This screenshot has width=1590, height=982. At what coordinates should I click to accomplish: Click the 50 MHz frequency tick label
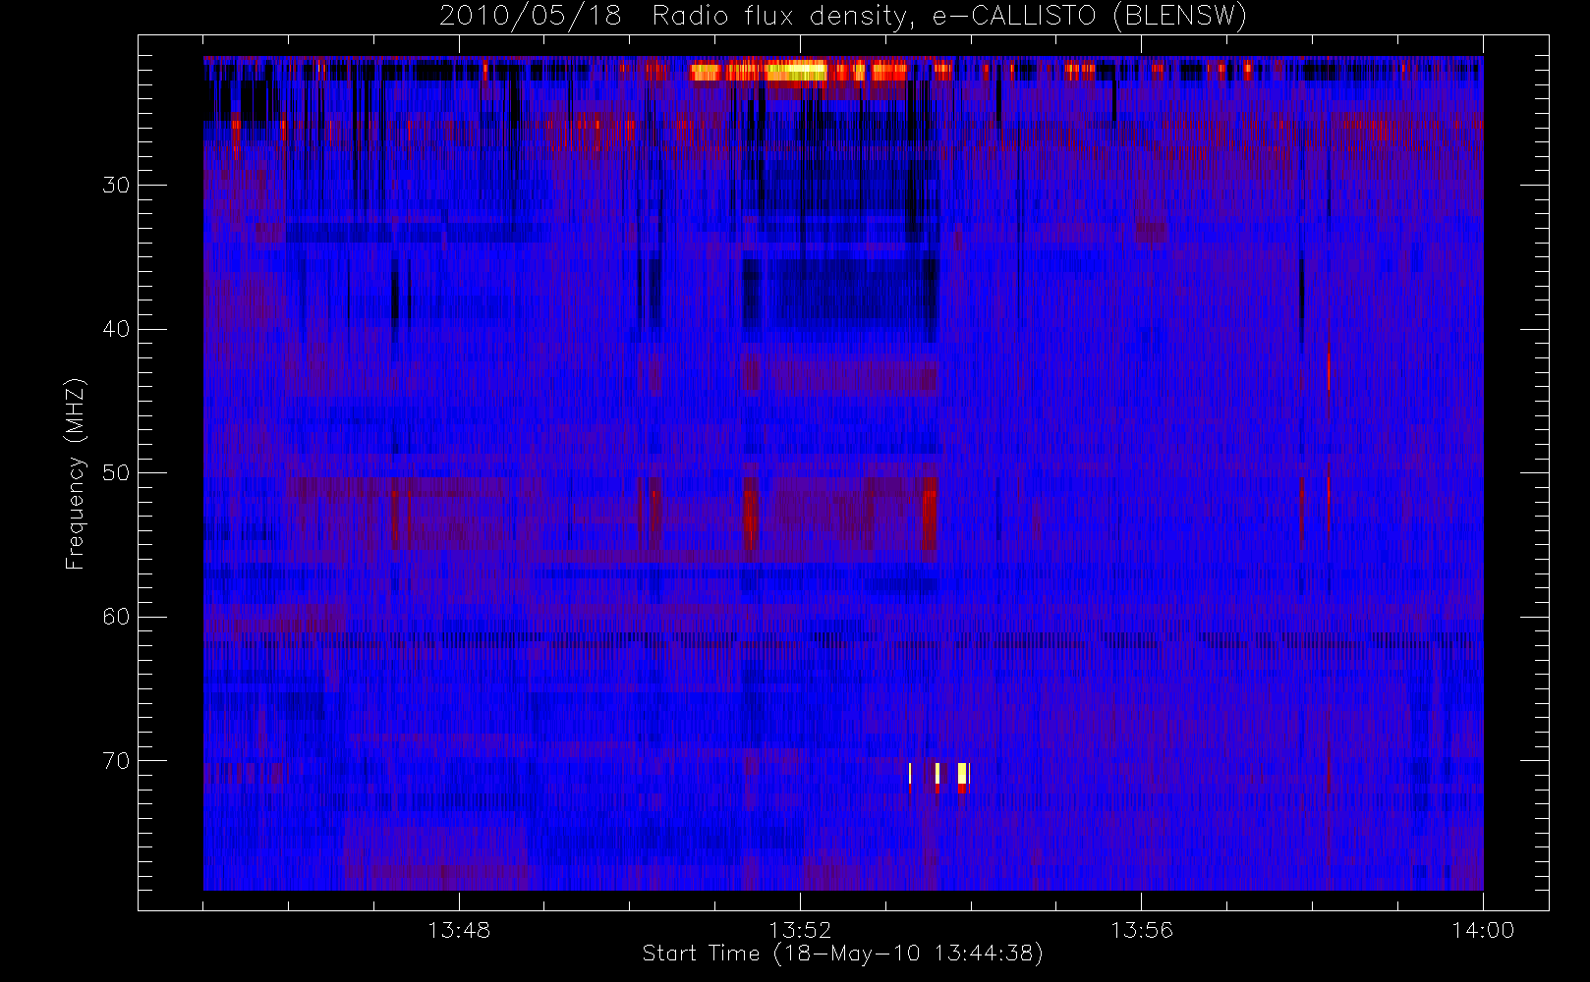click(x=116, y=472)
